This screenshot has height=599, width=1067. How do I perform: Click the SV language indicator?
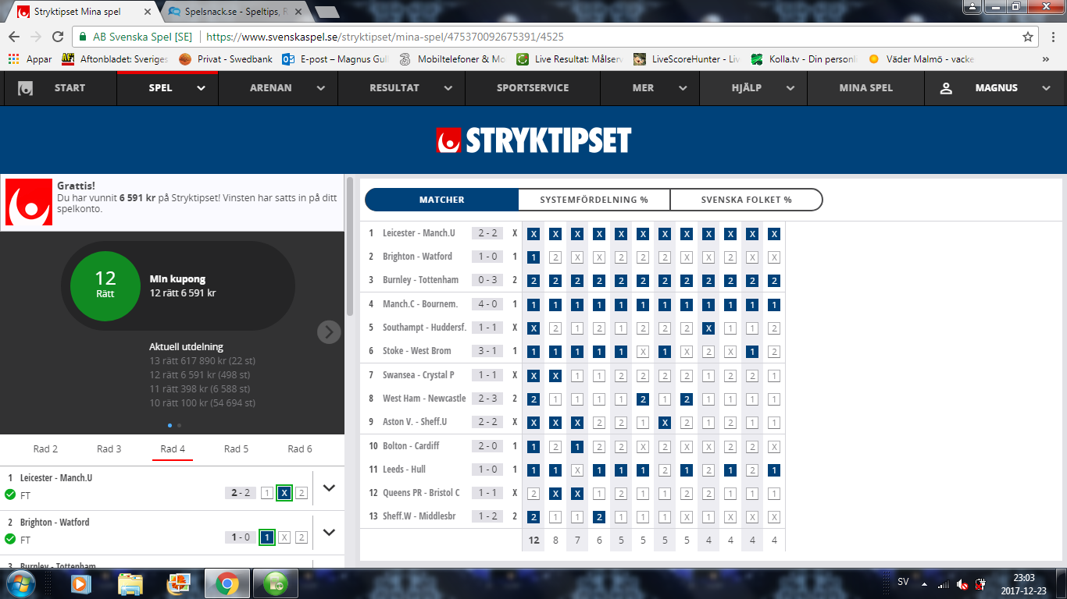pos(903,582)
